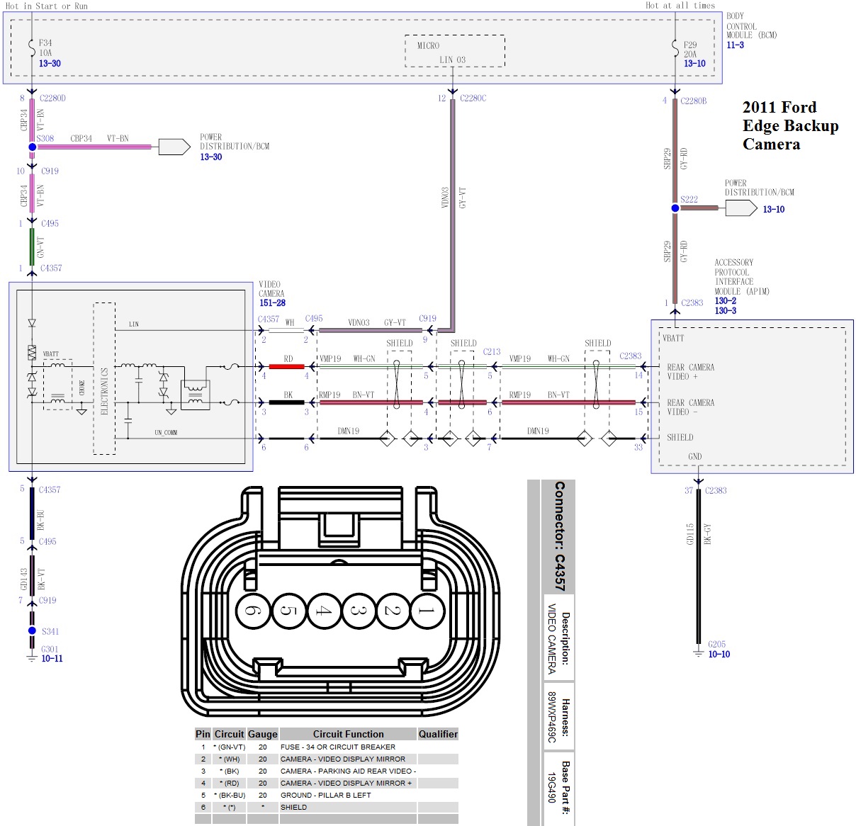
Task: Click pin 6 circle on the connector drawing
Action: (253, 611)
